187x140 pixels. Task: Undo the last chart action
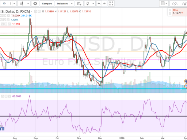point(99,4)
